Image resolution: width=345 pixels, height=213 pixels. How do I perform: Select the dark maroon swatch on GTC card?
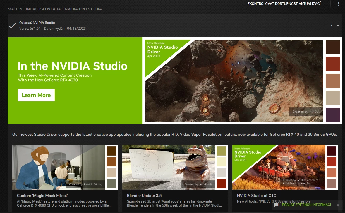[x=331, y=151]
